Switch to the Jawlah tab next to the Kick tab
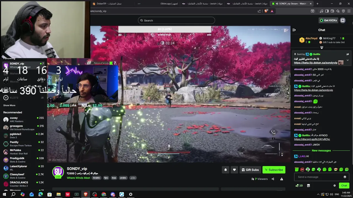The height and width of the screenshot is (198, 353). 247,4
